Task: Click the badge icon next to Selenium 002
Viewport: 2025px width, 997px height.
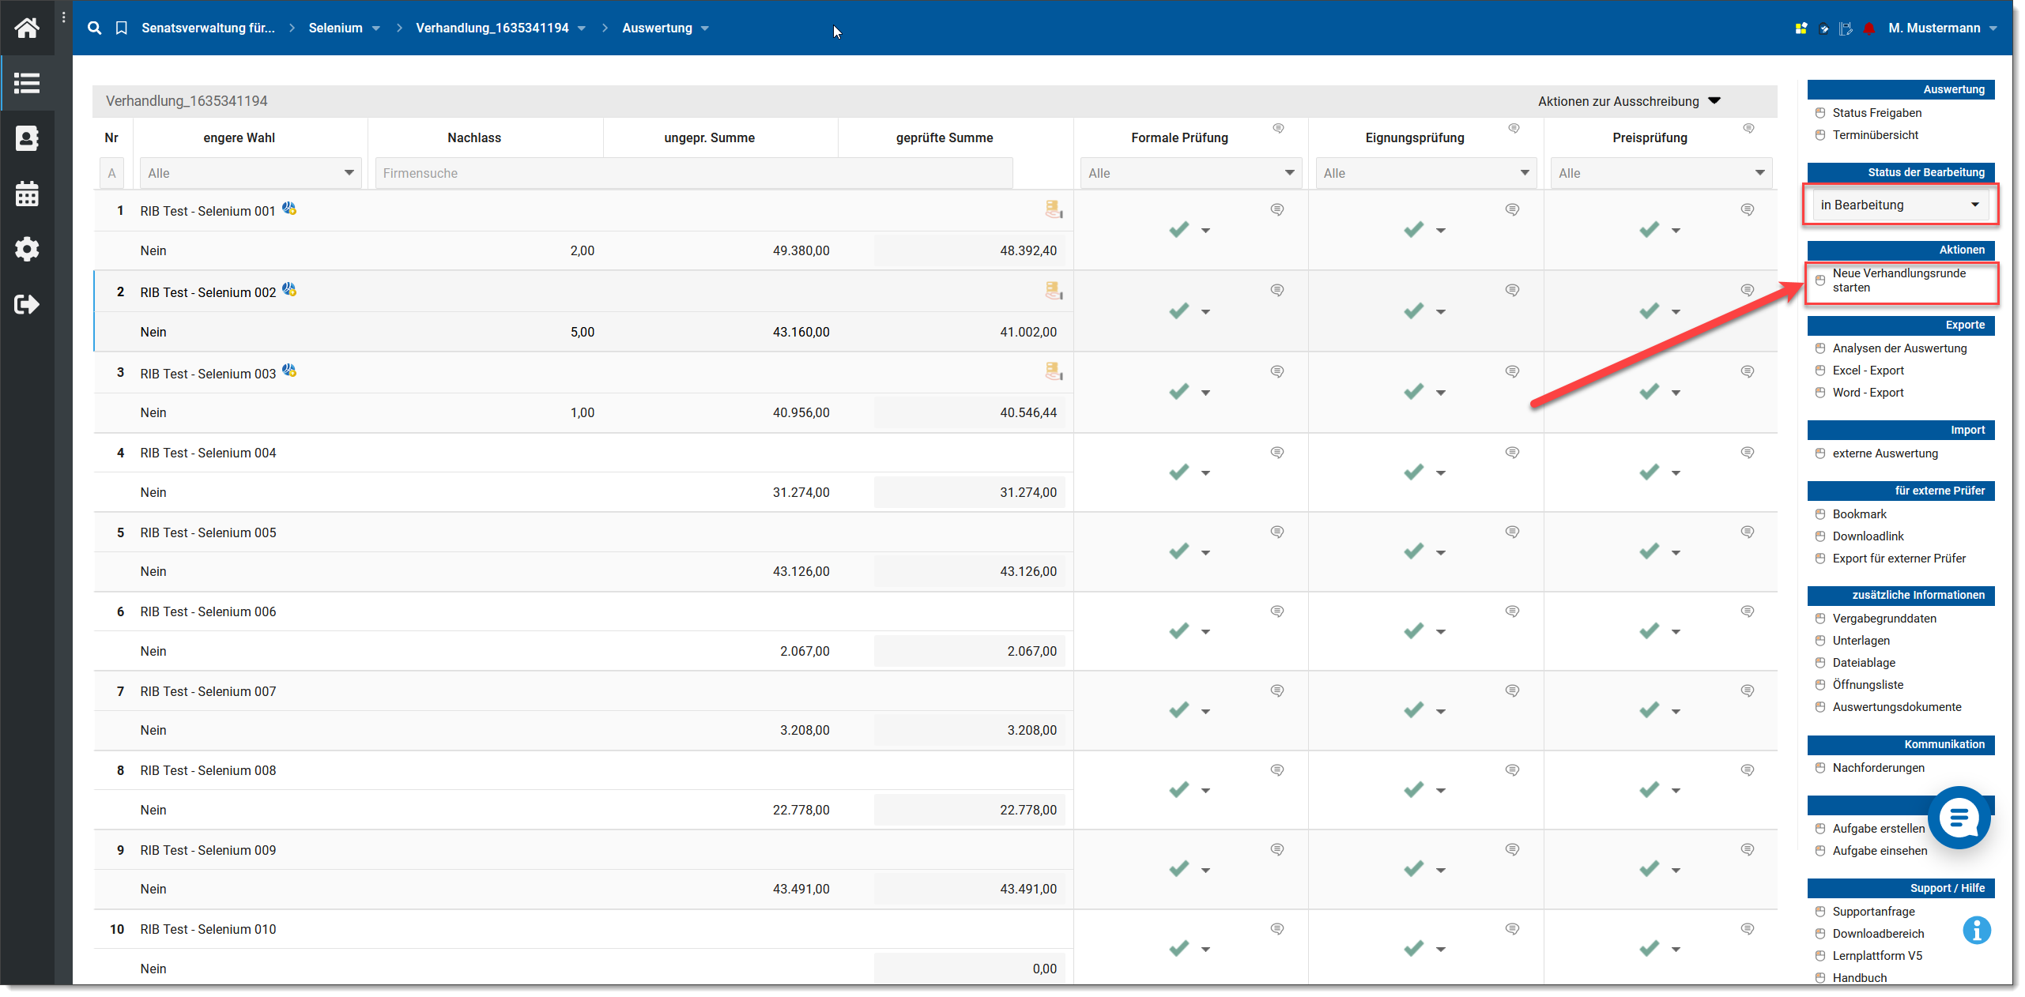Action: pos(289,289)
